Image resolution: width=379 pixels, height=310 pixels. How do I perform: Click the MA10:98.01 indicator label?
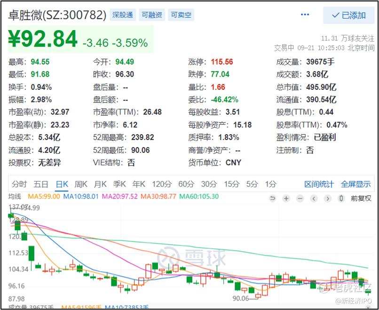[81, 196]
